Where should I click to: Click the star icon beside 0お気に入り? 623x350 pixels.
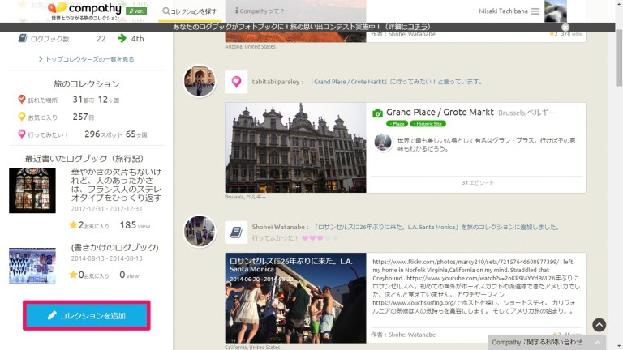pos(73,275)
